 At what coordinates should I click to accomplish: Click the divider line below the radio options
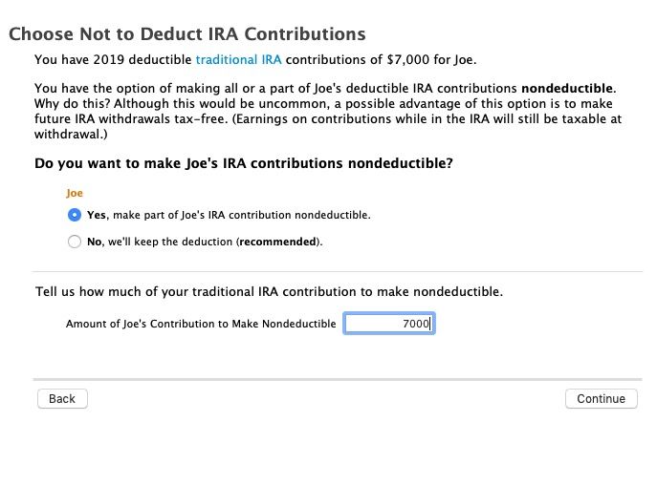pyautogui.click(x=338, y=271)
